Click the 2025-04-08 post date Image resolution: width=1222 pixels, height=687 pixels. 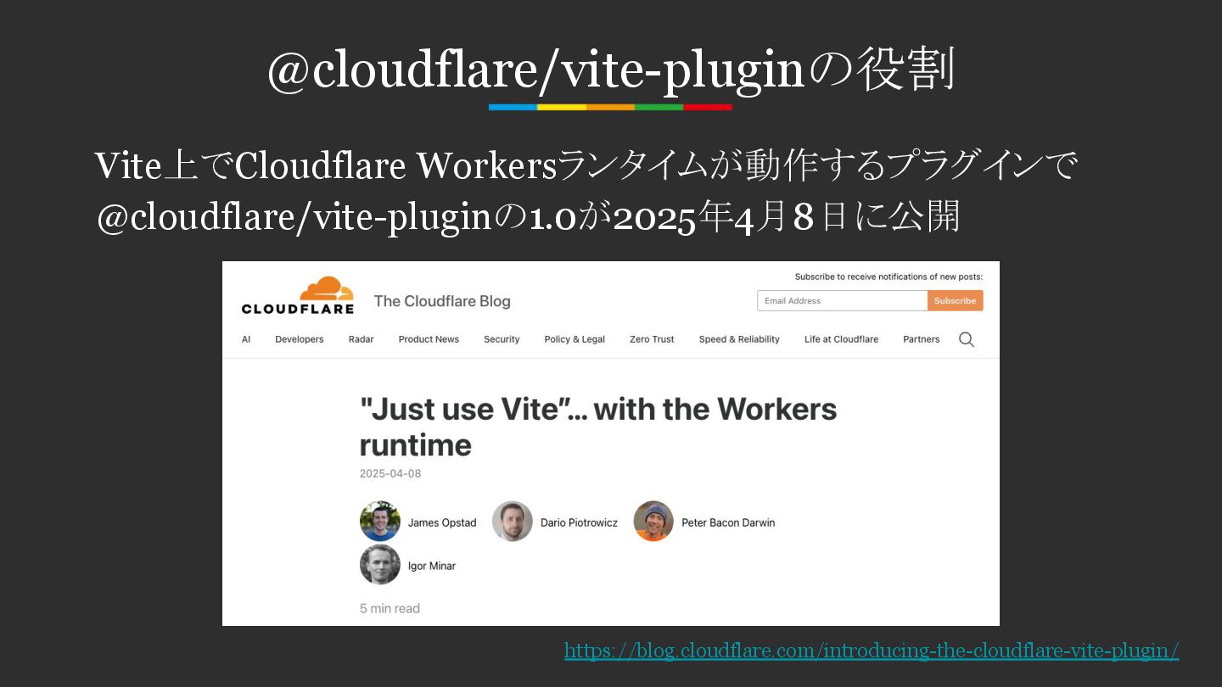tap(390, 473)
